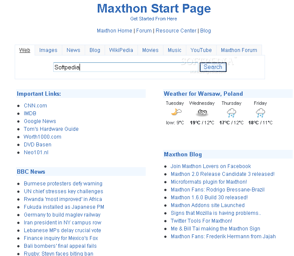Read Maxthon Addons site Launched post
Image resolution: width=294 pixels, height=256 pixels.
click(208, 205)
